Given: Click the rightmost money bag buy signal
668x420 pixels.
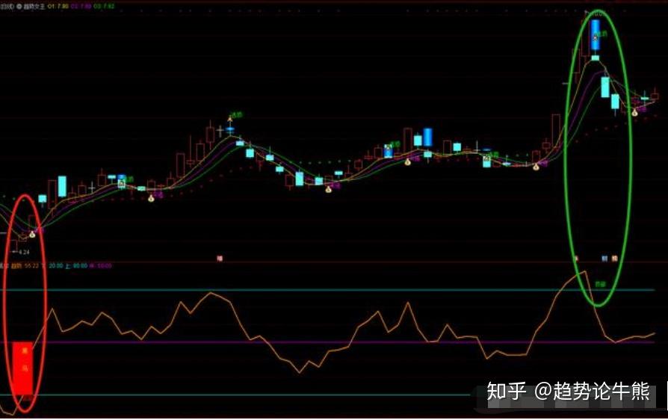Looking at the screenshot, I should 634,112.
